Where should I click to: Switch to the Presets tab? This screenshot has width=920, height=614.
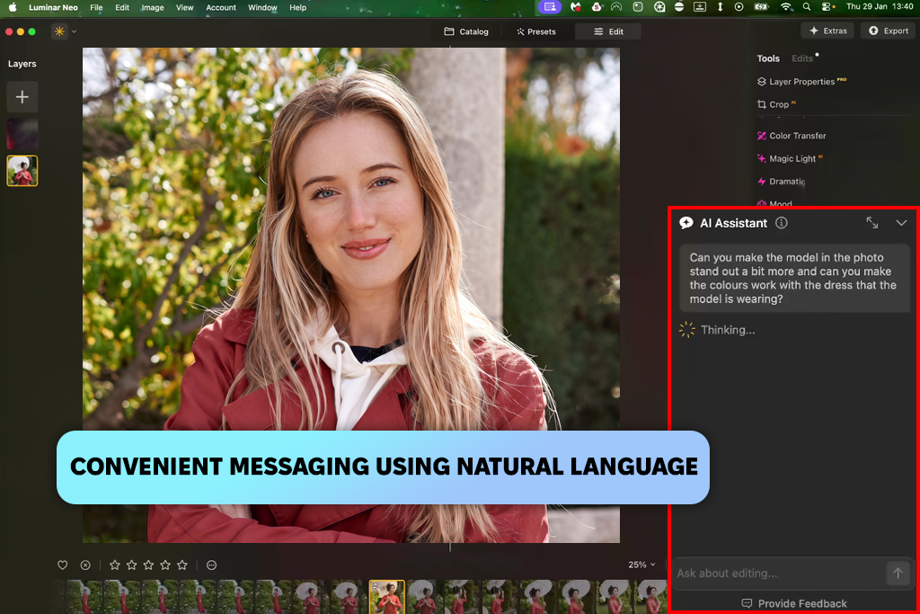tap(536, 31)
